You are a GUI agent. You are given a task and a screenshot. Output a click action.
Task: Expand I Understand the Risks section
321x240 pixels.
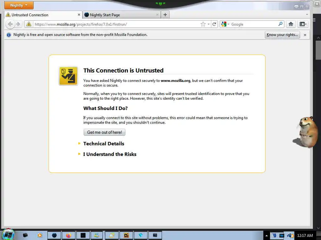point(110,154)
